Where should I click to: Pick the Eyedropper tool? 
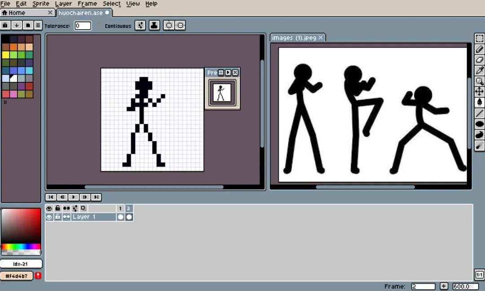[x=480, y=71]
